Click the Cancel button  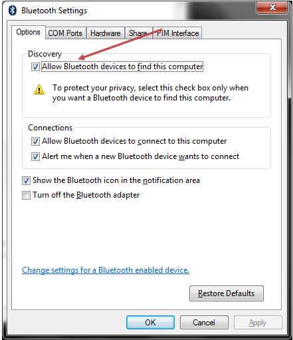(204, 322)
